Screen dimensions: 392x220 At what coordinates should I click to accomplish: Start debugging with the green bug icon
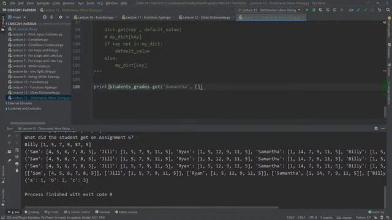click(314, 10)
